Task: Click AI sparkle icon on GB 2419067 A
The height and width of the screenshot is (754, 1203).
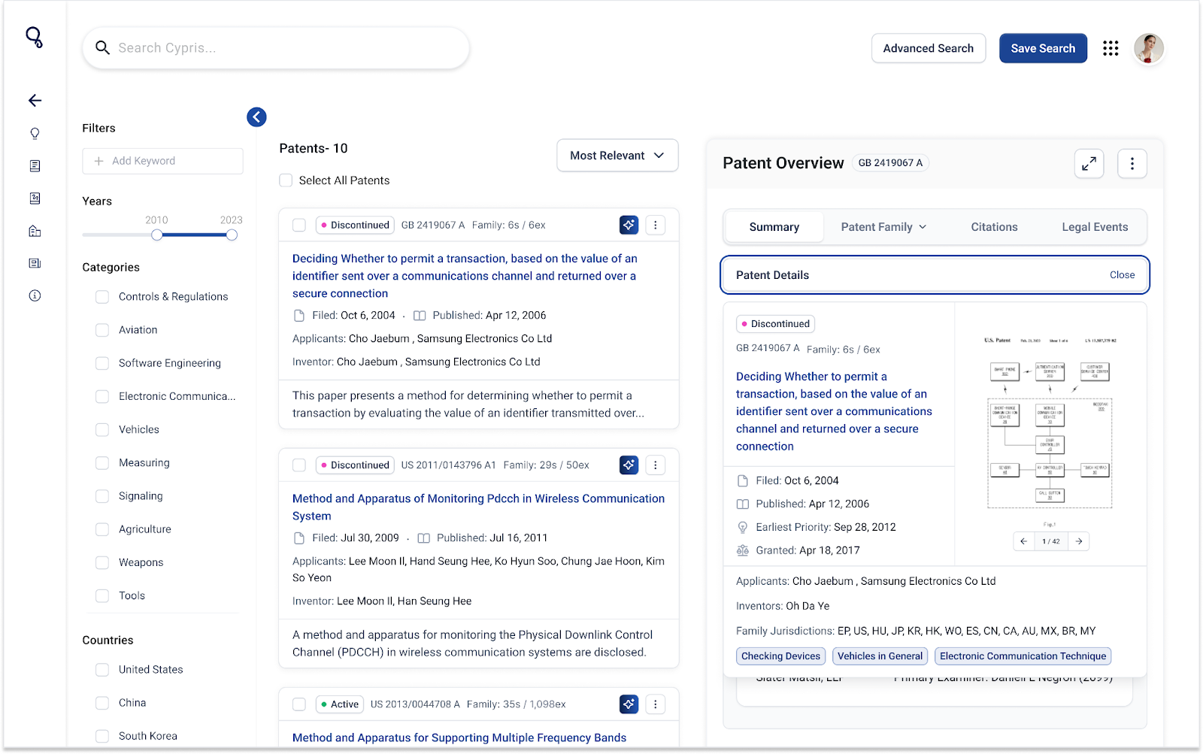Action: pyautogui.click(x=629, y=225)
